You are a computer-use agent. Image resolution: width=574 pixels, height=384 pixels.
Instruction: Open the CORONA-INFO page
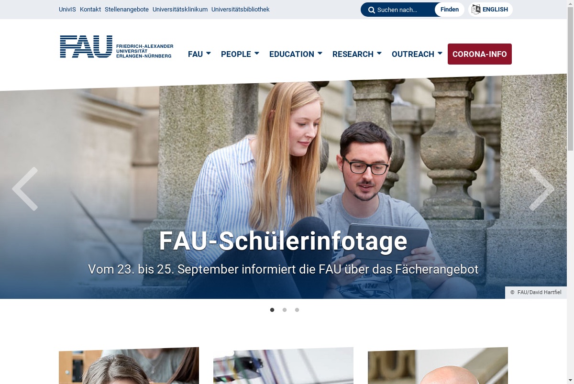pos(480,54)
